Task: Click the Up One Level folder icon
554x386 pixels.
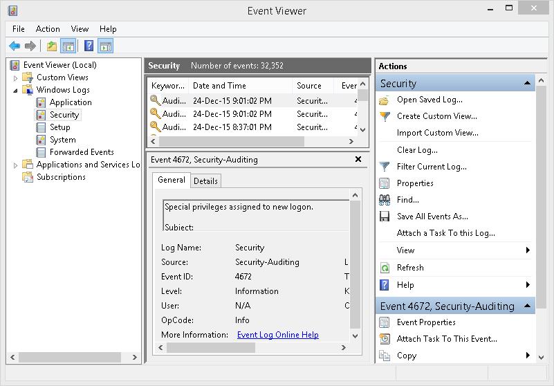Action: (52, 46)
